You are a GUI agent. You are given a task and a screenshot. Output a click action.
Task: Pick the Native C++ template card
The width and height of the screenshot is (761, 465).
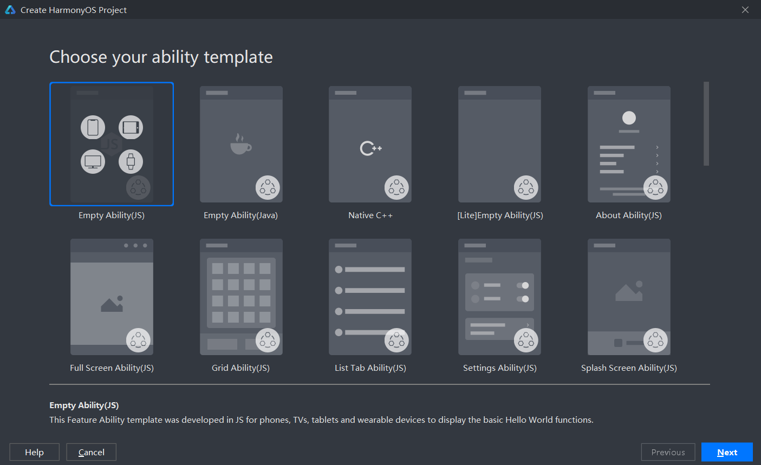[370, 144]
